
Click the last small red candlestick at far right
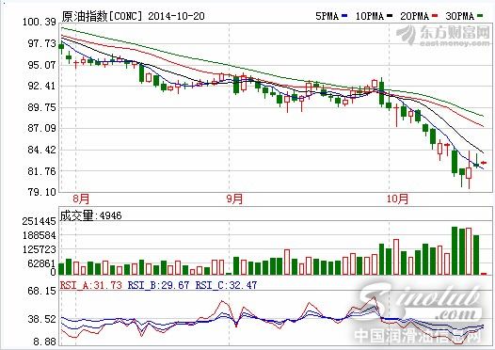(484, 163)
